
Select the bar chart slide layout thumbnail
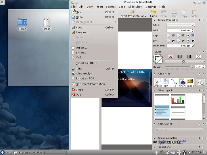click(178, 99)
